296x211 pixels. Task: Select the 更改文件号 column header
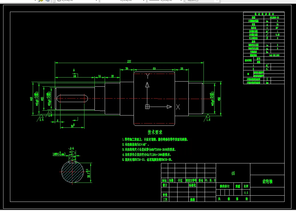click(x=191, y=180)
